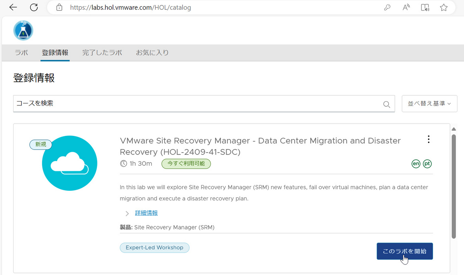The image size is (464, 275).
Task: Click the search magnifier icon
Action: [386, 104]
